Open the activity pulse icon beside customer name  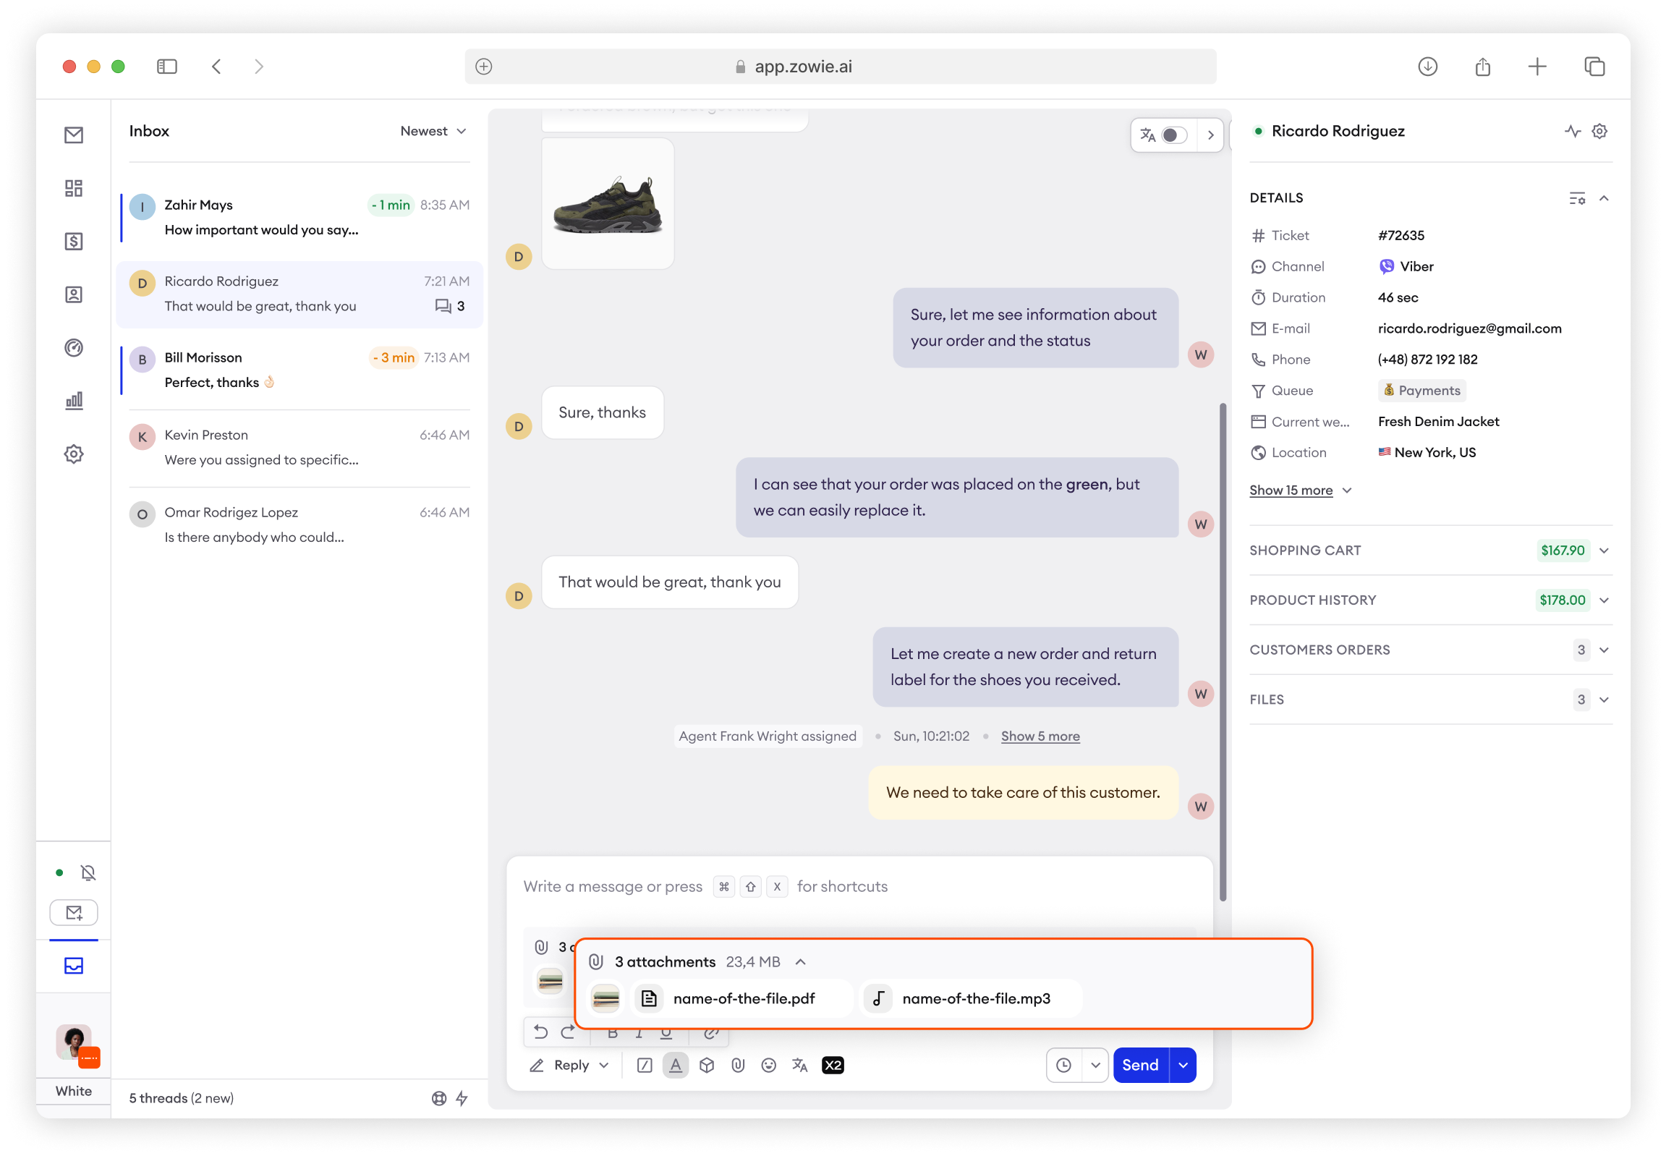point(1571,131)
